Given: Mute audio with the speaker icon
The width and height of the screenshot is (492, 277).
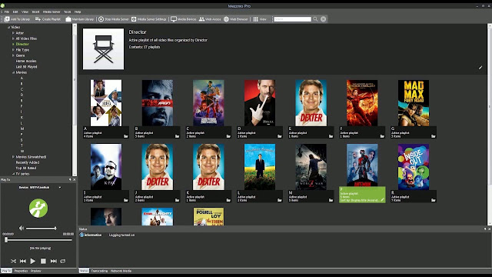Looking at the screenshot, I should pos(22,228).
